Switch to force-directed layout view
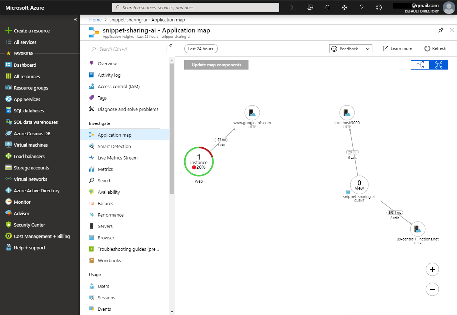 [439, 65]
